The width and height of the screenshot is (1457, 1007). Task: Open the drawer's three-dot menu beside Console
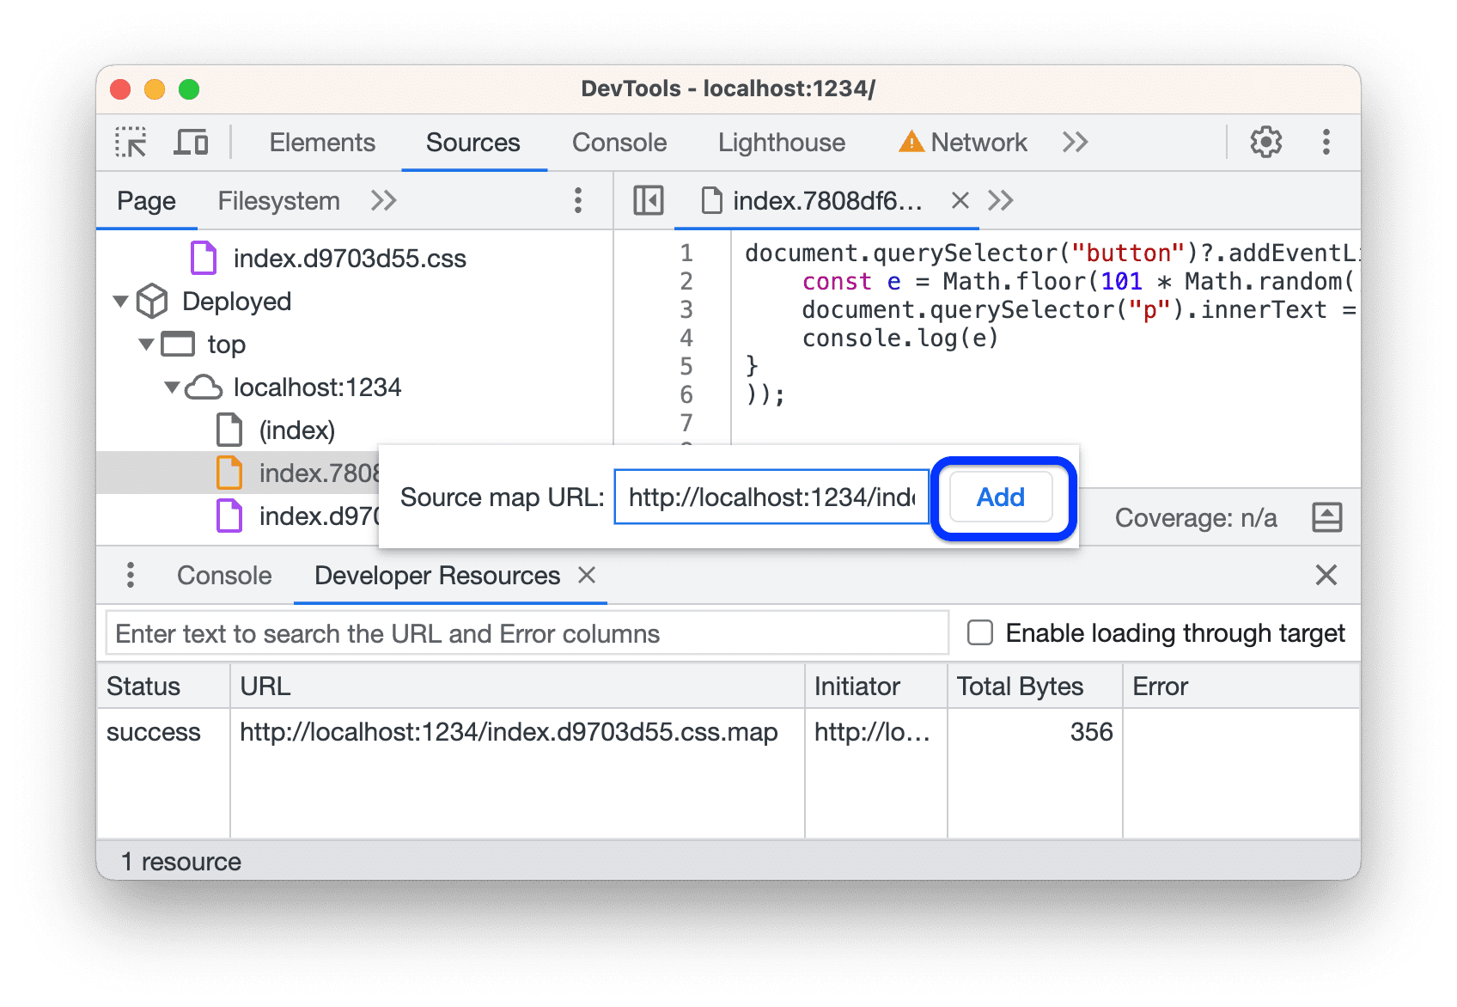(131, 575)
